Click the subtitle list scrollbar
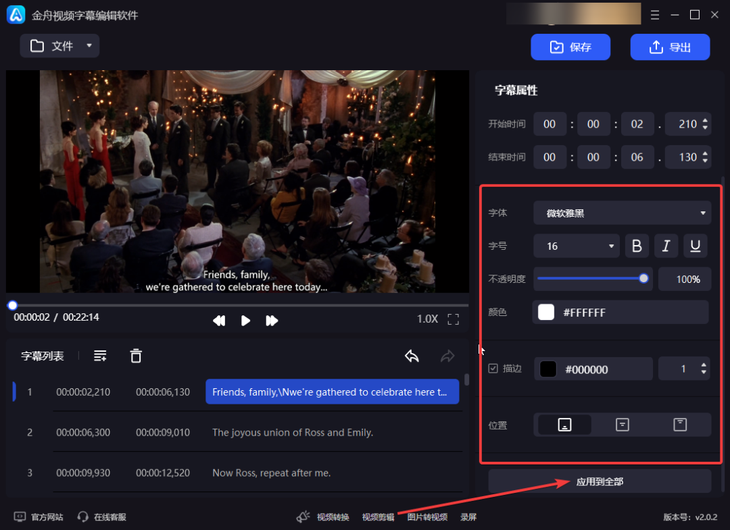Viewport: 730px width, 530px height. [466, 380]
